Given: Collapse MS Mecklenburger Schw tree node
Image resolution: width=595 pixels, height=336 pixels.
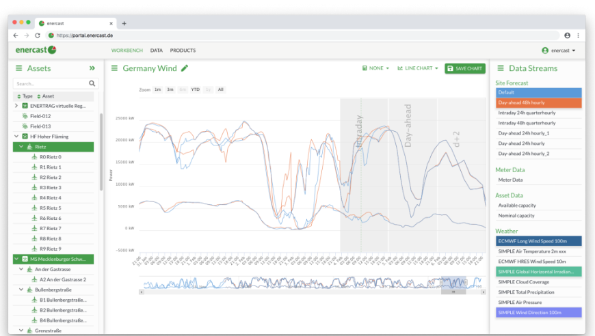Looking at the screenshot, I should pyautogui.click(x=16, y=259).
